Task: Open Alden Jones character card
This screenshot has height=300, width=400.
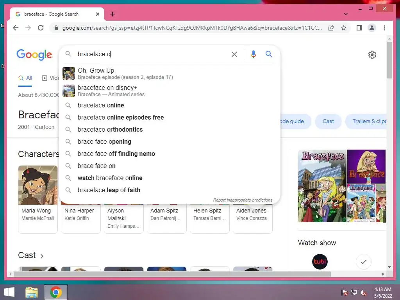Action: tap(253, 219)
